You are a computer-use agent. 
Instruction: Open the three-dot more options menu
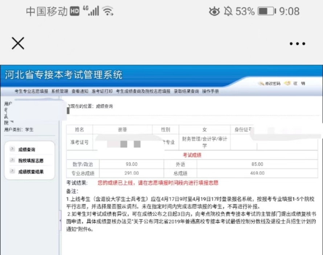click(x=297, y=44)
